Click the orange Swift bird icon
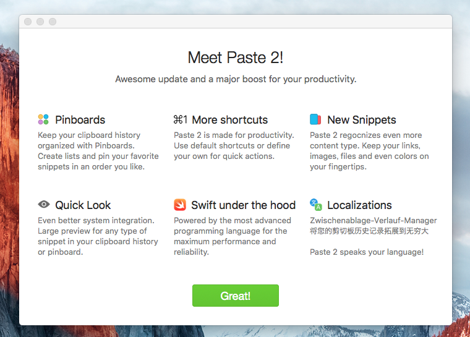 pyautogui.click(x=180, y=205)
